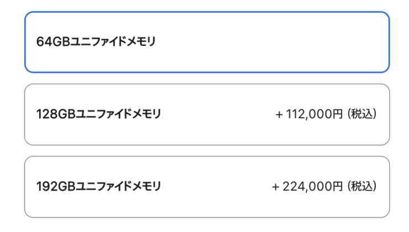The image size is (409, 232).
Task: Upgrade memory to 128GB for +112,000円
Action: pyautogui.click(x=207, y=114)
